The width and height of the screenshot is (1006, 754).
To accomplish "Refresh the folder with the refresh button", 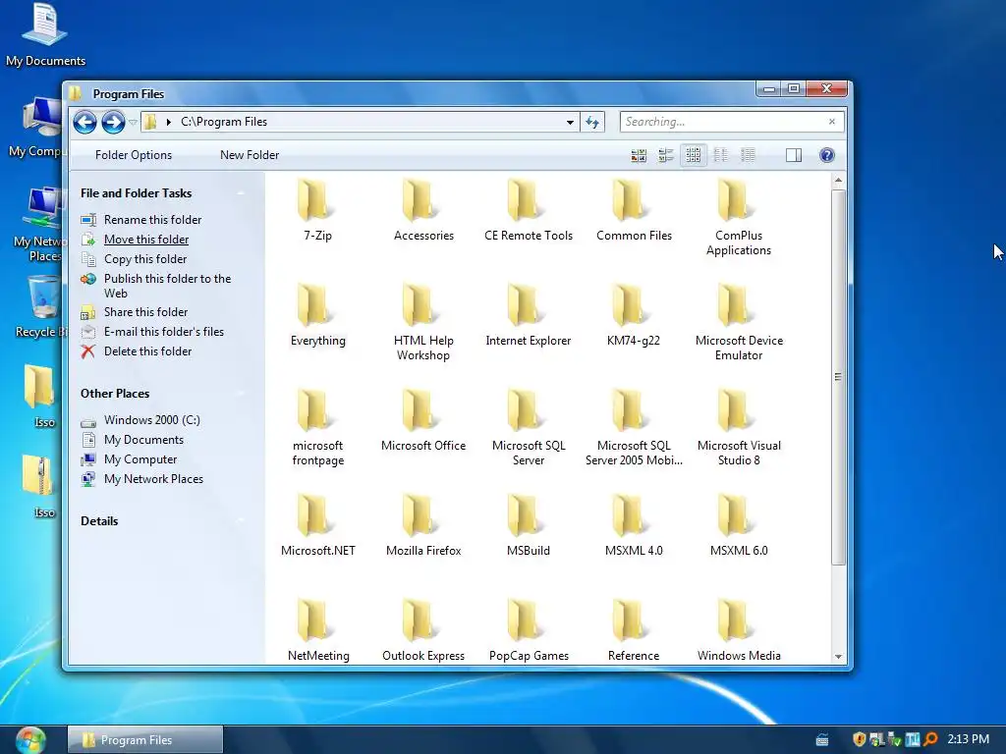I will coord(592,122).
